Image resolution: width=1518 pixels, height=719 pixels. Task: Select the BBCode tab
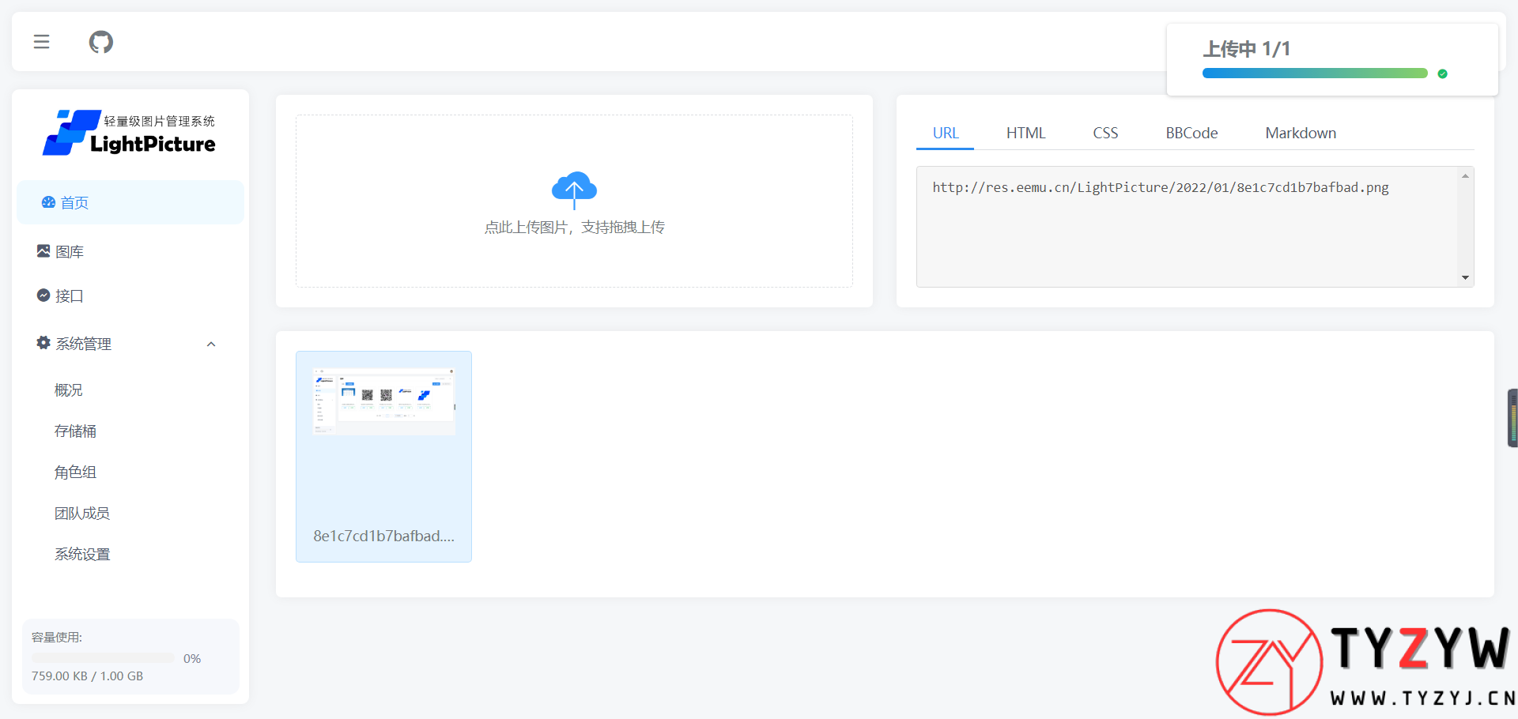point(1191,133)
